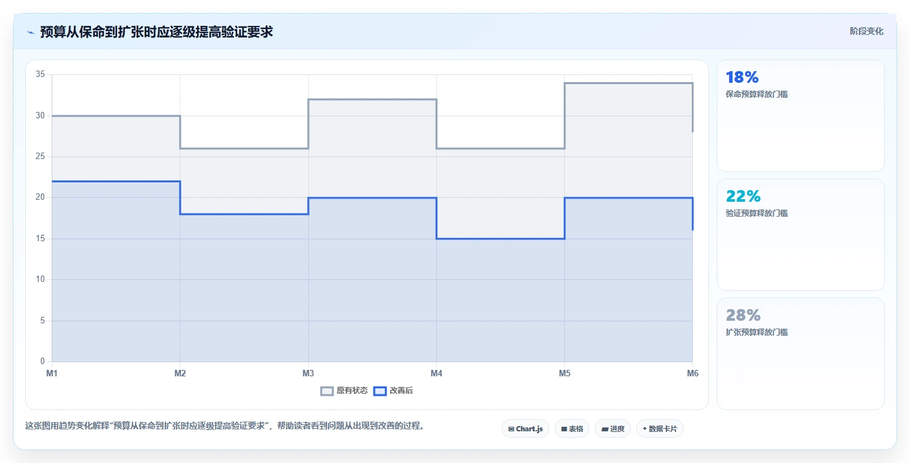
Task: Click the 18% metric value
Action: 742,78
